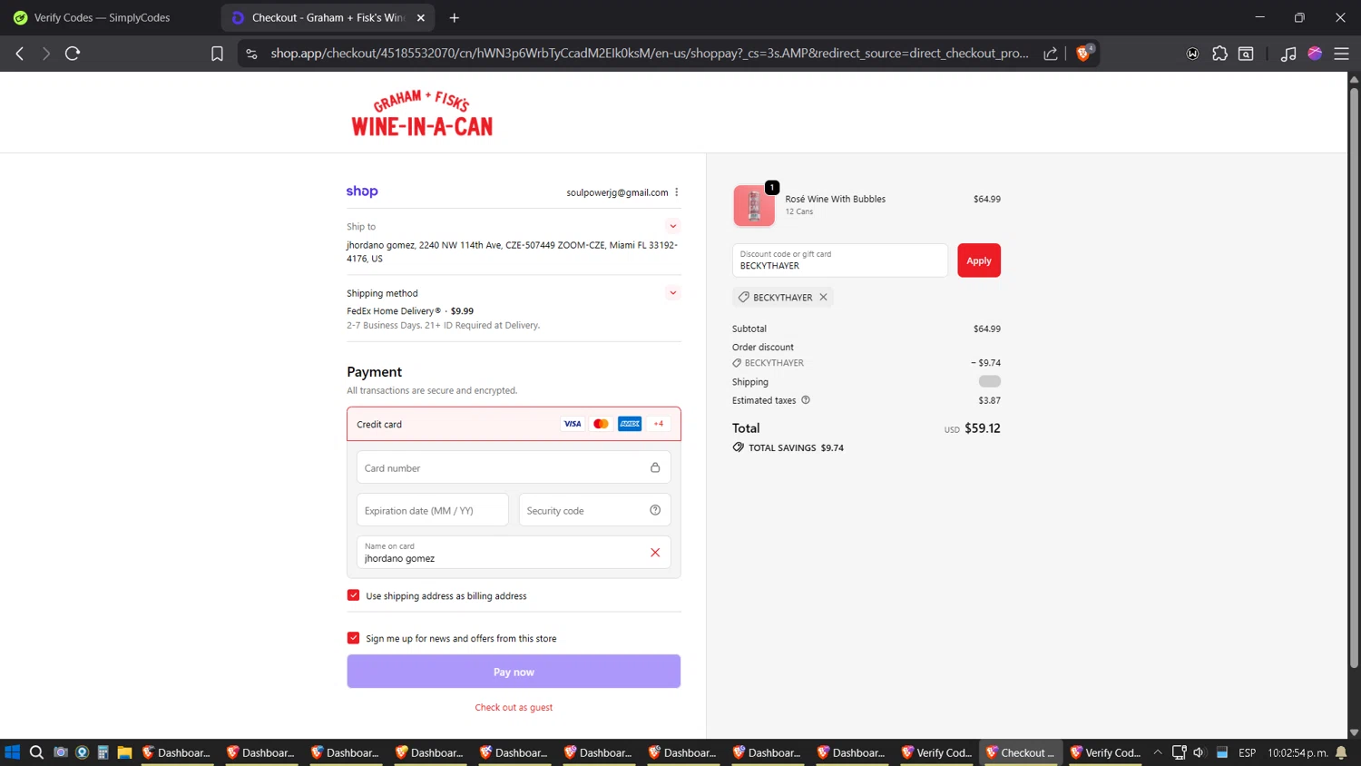
Task: Click the Rosé Wine product thumbnail
Action: (754, 206)
